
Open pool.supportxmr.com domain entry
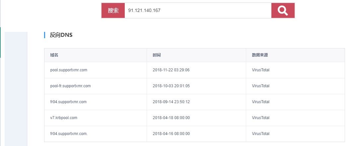pyautogui.click(x=69, y=70)
